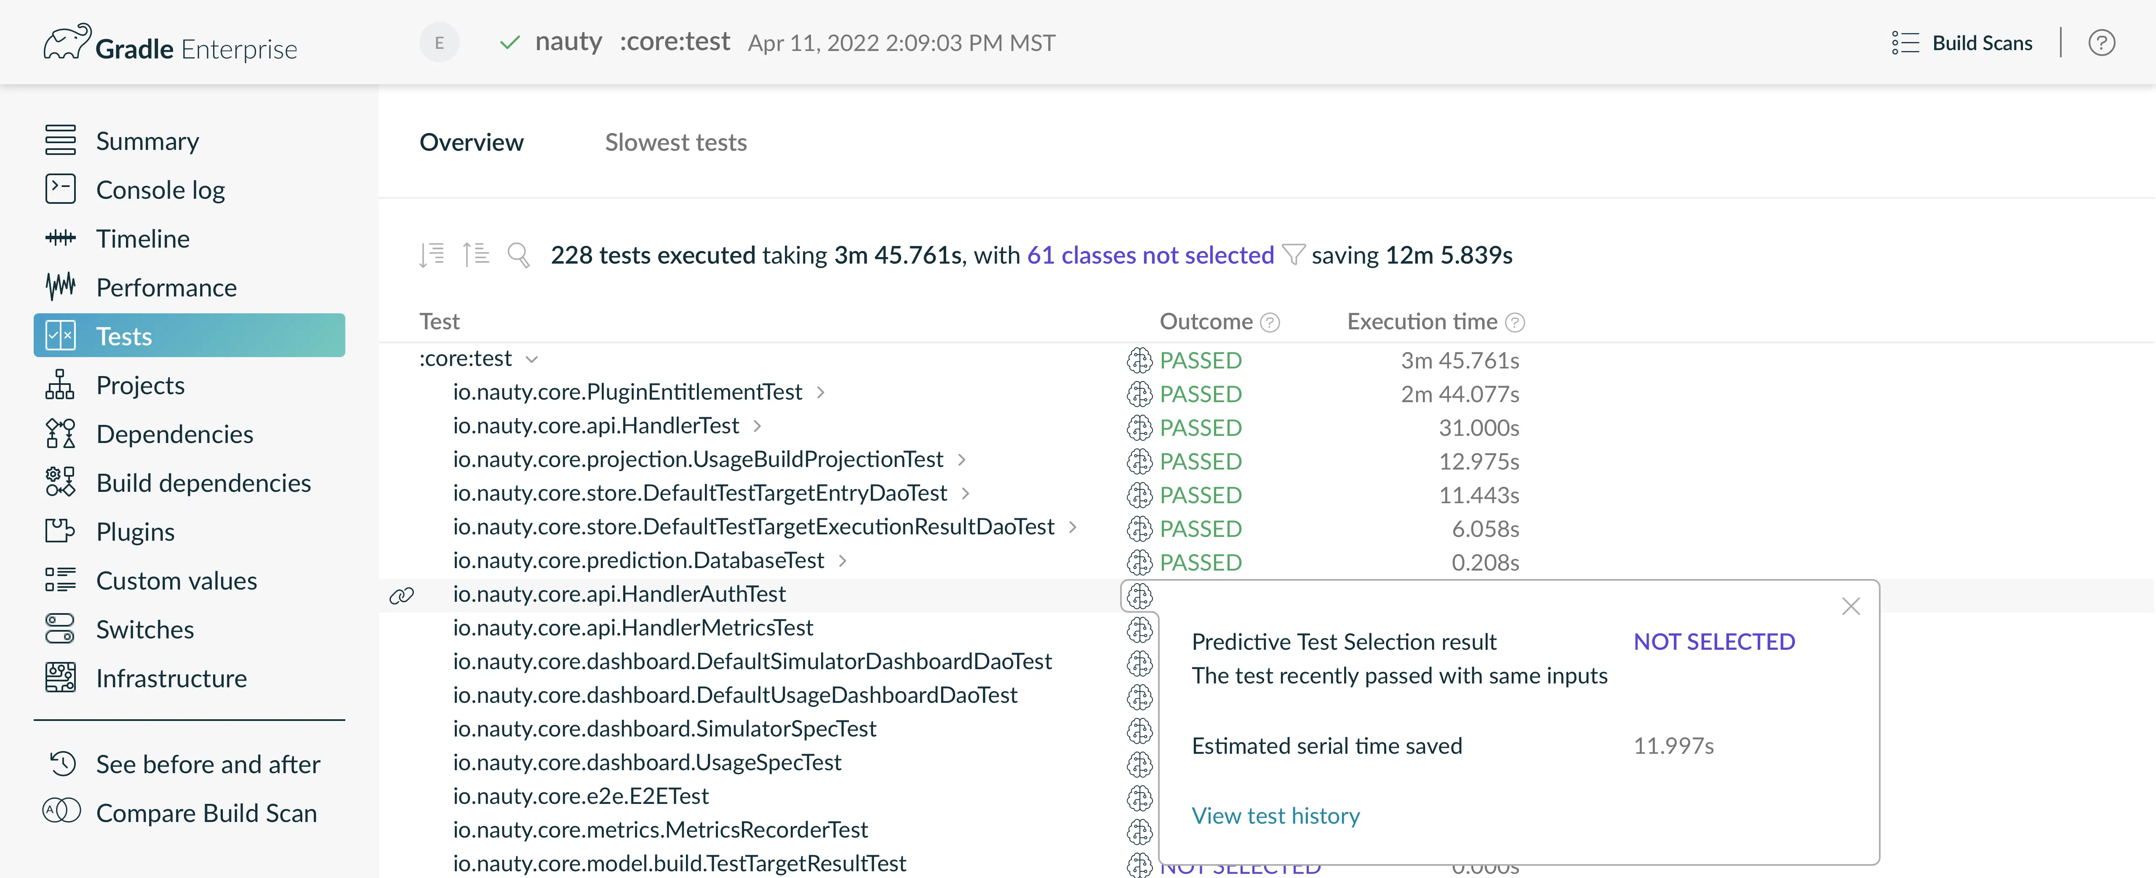This screenshot has height=878, width=2156.
Task: Open Console log from sidebar
Action: [161, 190]
